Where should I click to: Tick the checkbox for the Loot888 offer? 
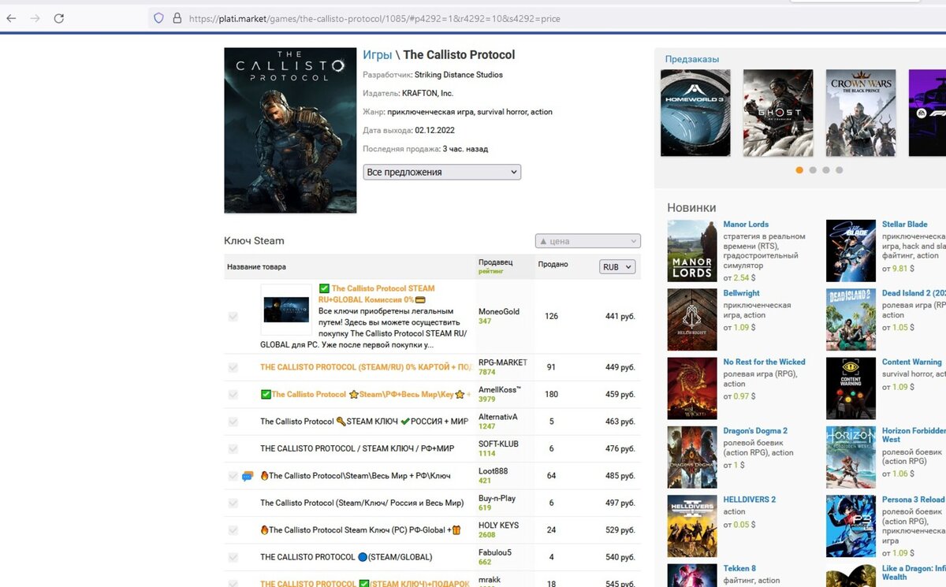233,476
